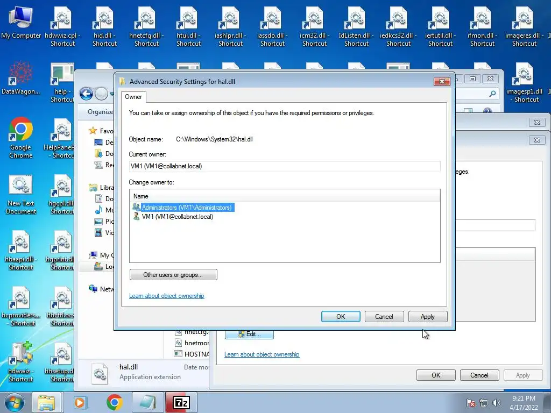Viewport: 551px width, 413px height.
Task: Open hnetcfg.dll shortcut icon
Action: (x=146, y=26)
